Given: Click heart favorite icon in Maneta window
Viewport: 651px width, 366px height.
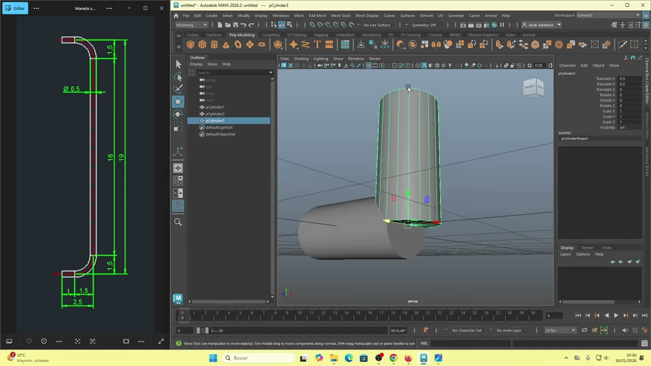Looking at the screenshot, I should click(29, 341).
